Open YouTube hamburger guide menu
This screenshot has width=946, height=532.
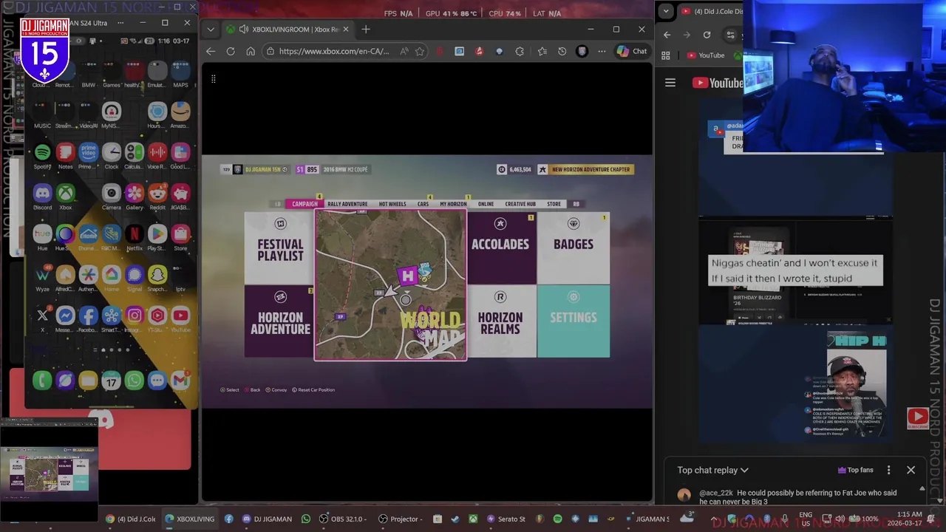pyautogui.click(x=670, y=83)
